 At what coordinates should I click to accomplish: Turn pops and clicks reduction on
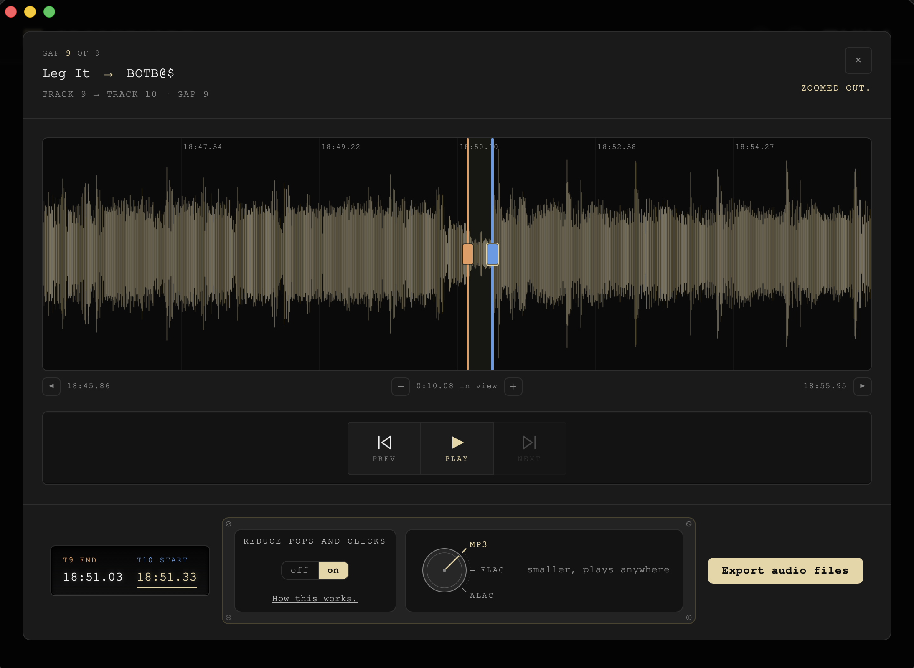[x=333, y=570]
